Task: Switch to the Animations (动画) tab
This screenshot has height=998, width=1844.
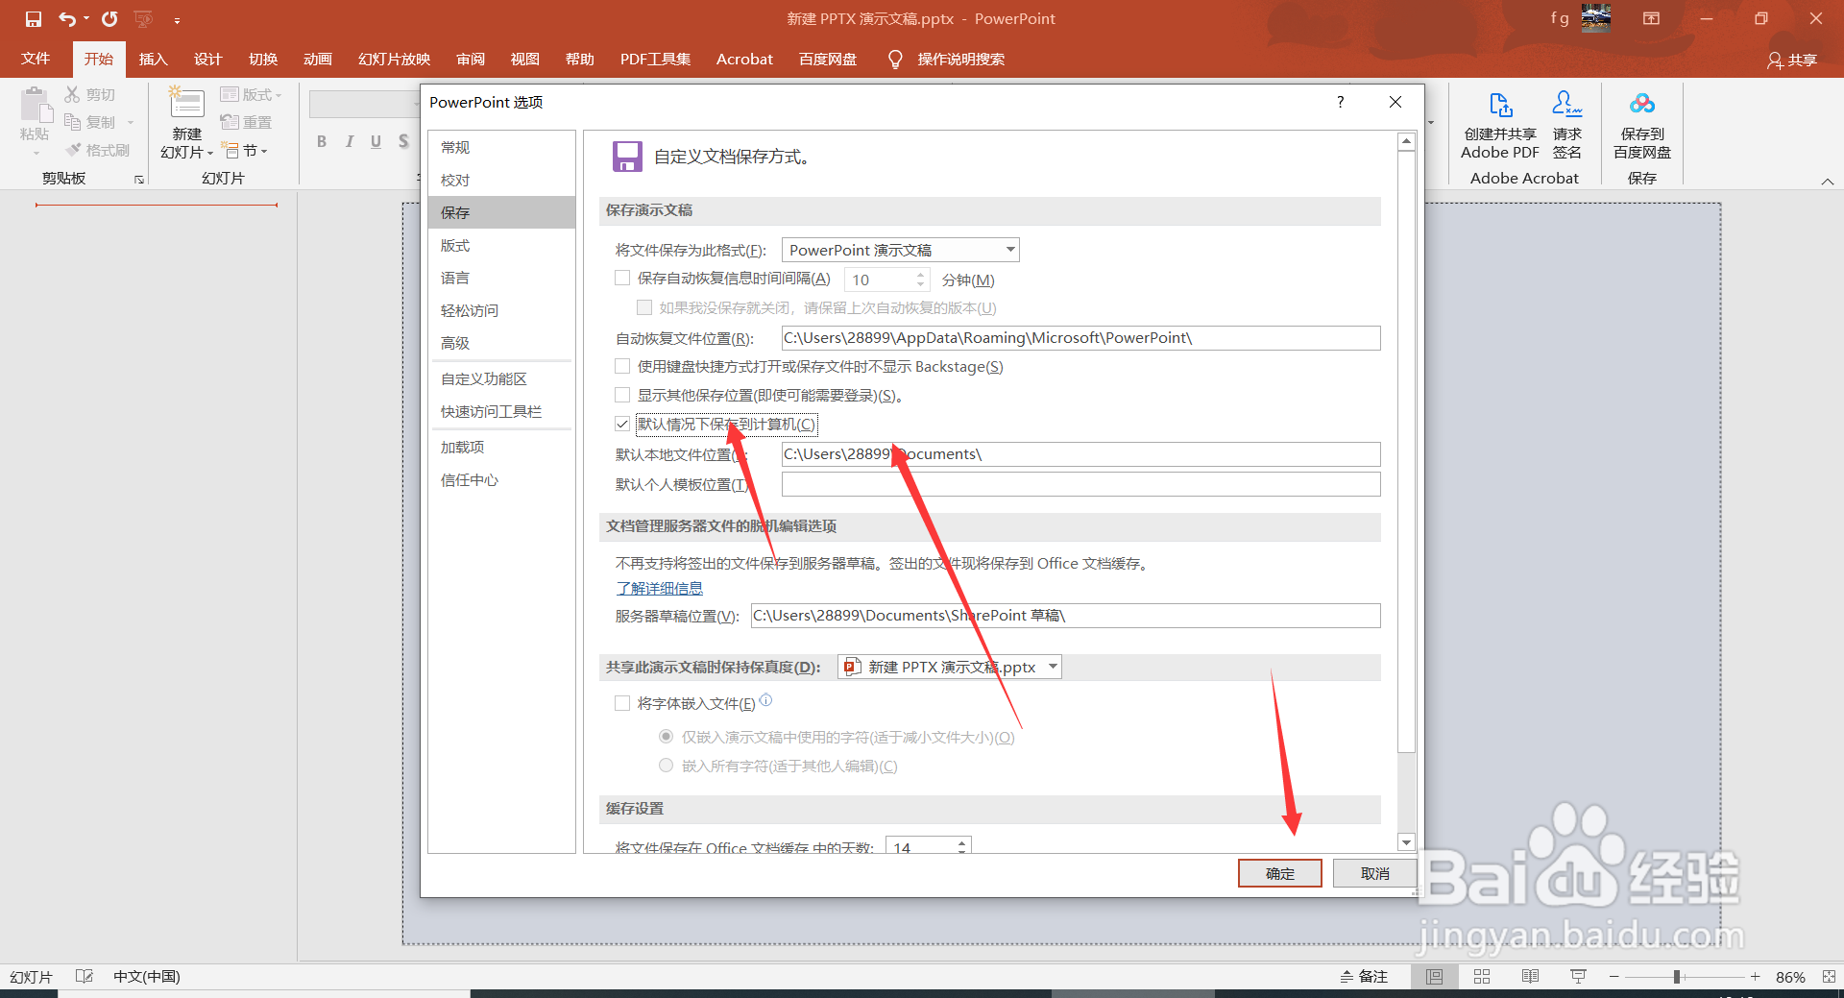Action: click(317, 59)
